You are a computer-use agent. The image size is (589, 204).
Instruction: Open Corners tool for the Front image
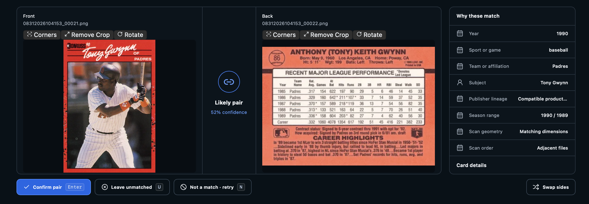pos(42,35)
